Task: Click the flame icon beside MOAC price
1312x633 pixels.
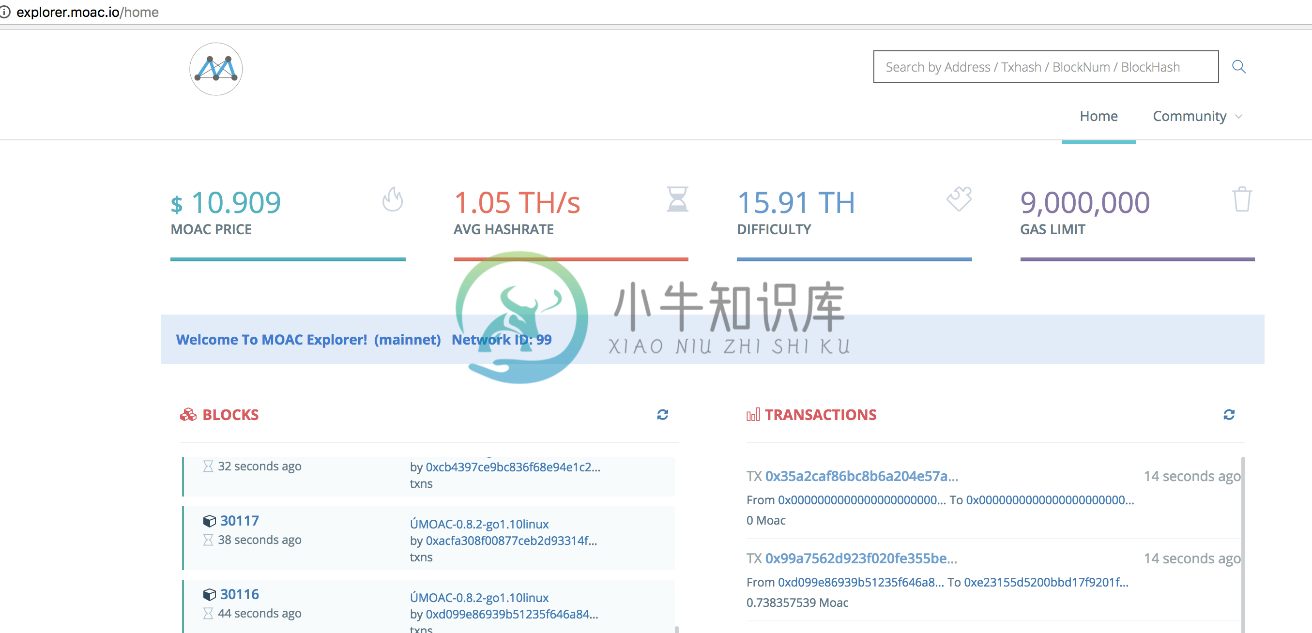Action: coord(393,199)
